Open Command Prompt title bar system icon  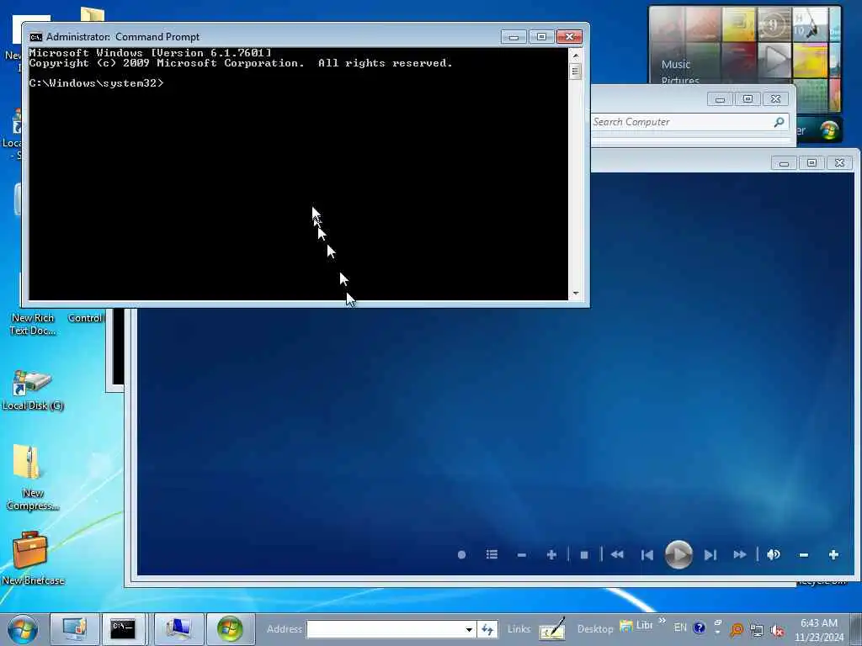point(35,37)
